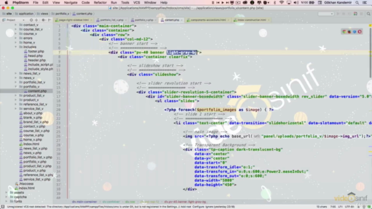This screenshot has height=209, width=372.
Task: Open the run configuration dropdown
Action: [325, 14]
